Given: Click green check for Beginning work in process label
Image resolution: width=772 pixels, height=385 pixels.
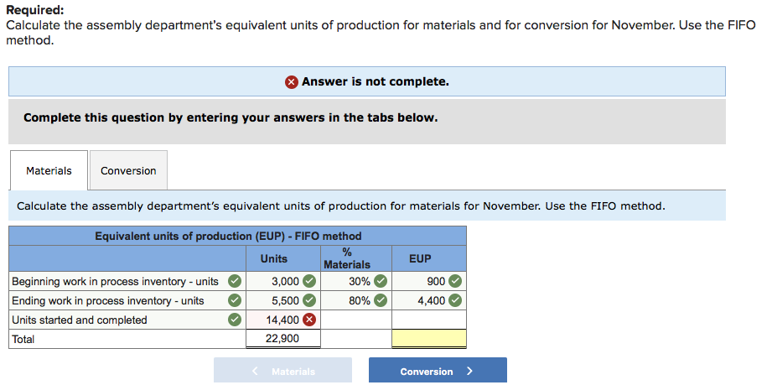Looking at the screenshot, I should coord(236,282).
